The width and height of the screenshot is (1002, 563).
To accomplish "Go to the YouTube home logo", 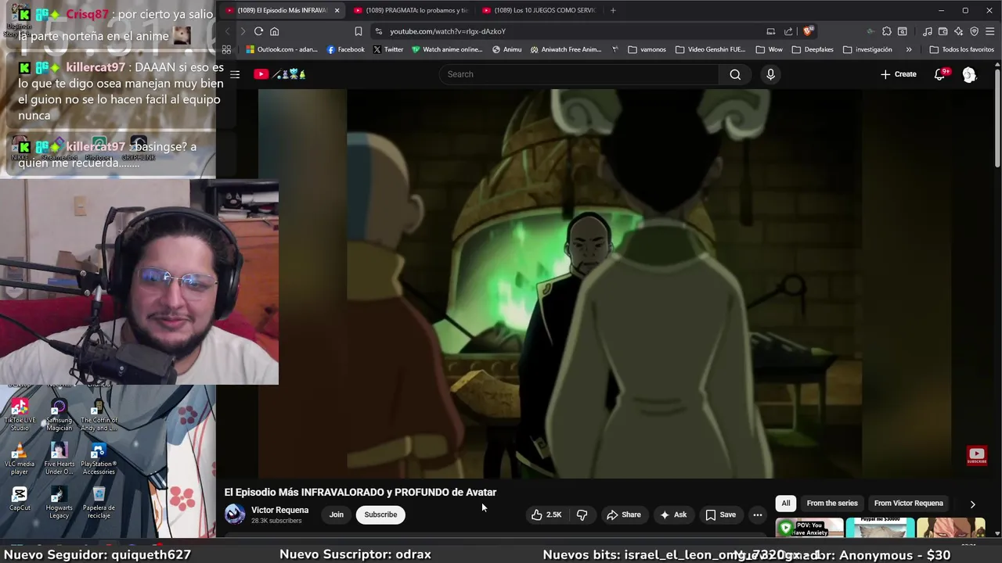I will (x=279, y=74).
